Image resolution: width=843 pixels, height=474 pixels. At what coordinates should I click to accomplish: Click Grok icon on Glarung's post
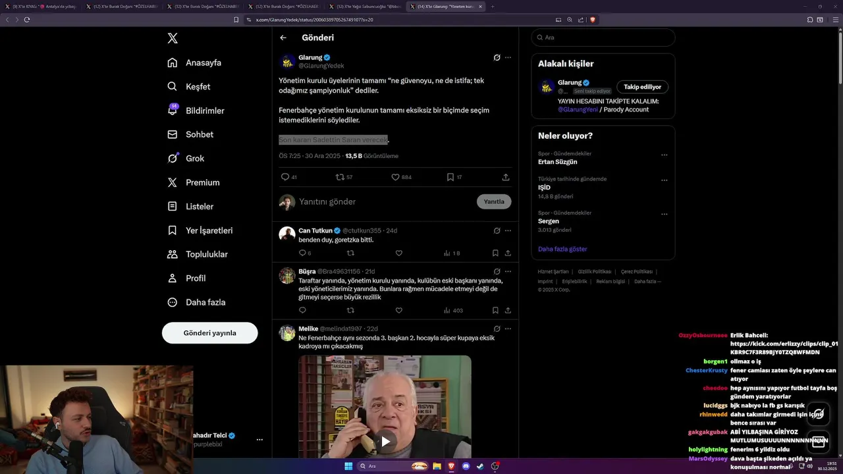click(497, 57)
